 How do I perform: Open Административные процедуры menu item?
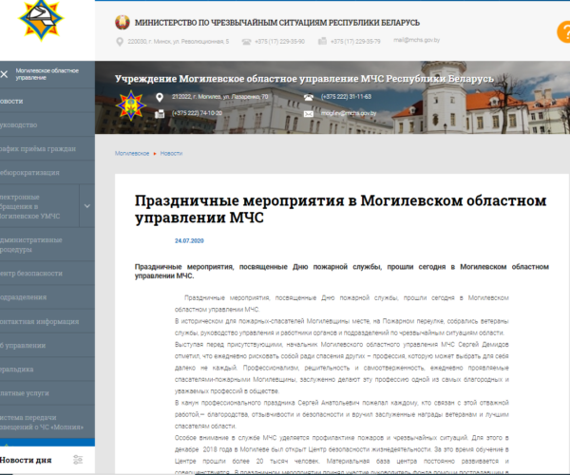pyautogui.click(x=47, y=244)
